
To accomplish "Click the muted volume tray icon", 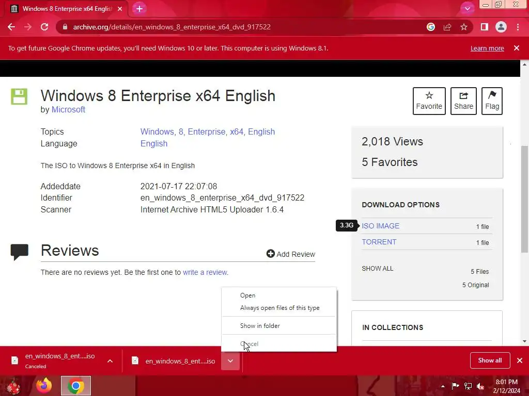I will [x=480, y=386].
